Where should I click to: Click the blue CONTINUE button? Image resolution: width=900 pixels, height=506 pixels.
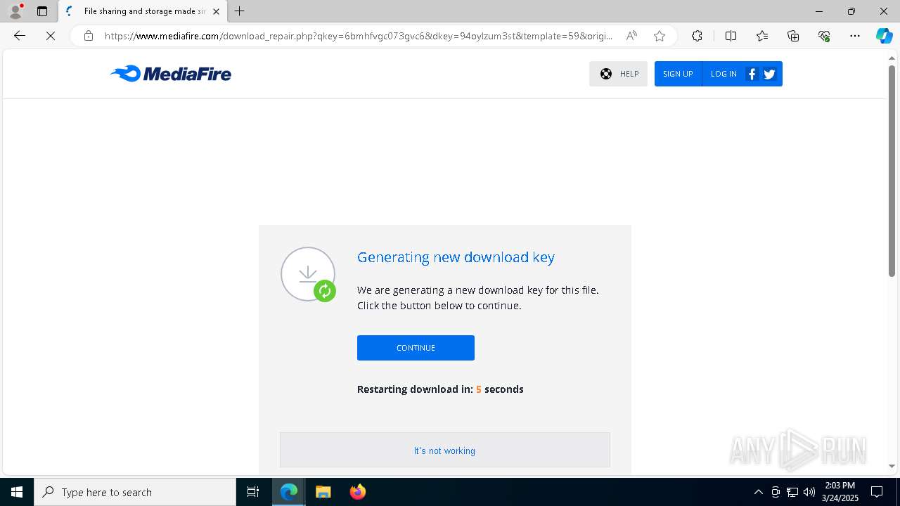tap(416, 348)
